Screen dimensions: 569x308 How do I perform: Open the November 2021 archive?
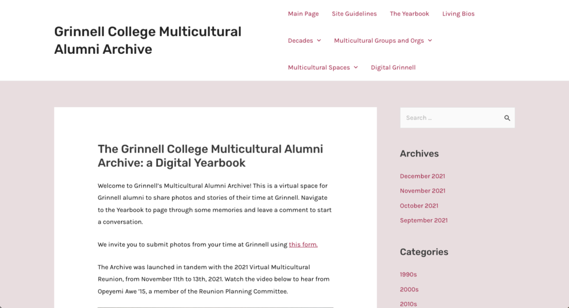pos(422,190)
